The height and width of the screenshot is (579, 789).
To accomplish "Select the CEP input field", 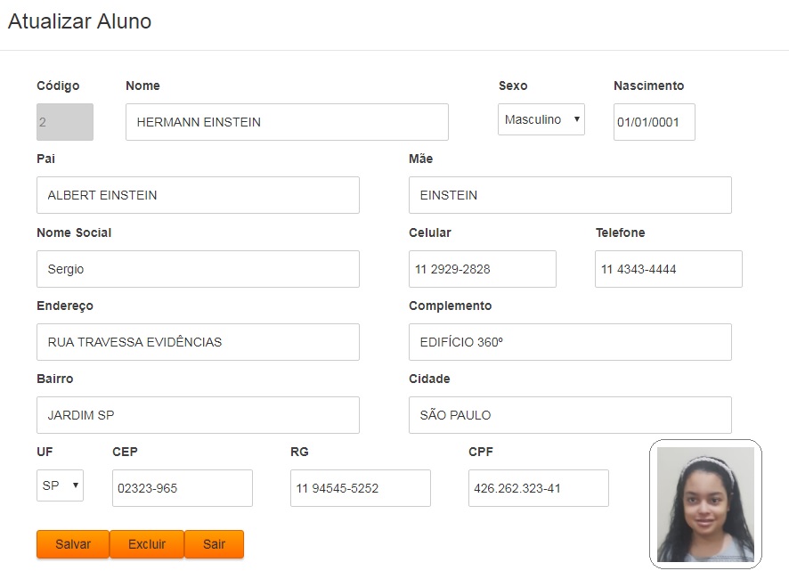I will 183,488.
